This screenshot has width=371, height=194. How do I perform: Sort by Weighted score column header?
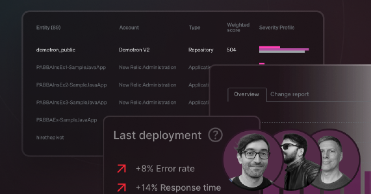tap(238, 27)
